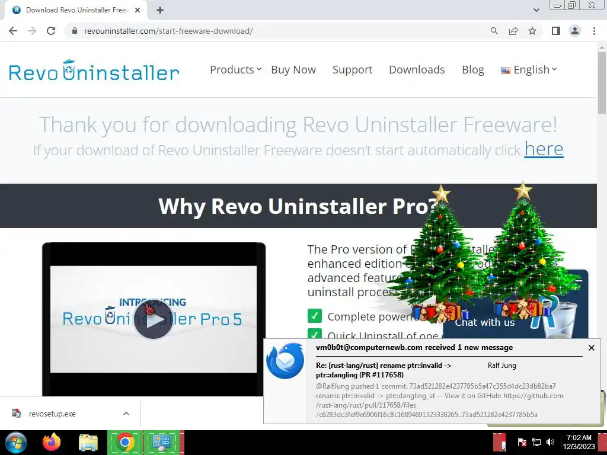The width and height of the screenshot is (607, 455).
Task: Open Chrome three-dot menu
Action: [x=594, y=31]
